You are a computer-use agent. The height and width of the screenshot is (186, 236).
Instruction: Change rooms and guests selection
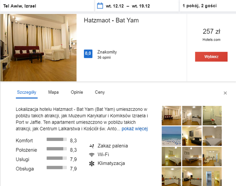pyautogui.click(x=208, y=6)
